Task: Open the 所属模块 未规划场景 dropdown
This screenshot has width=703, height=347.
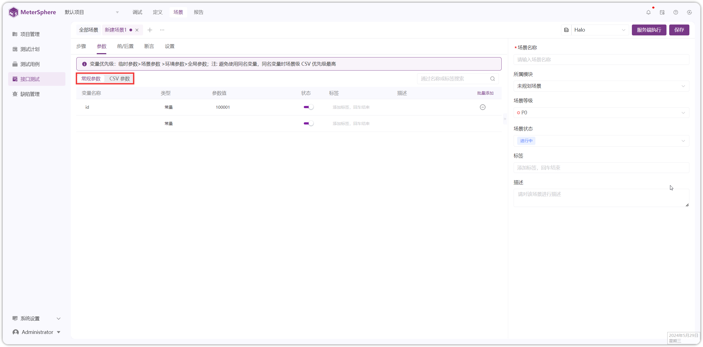Action: pyautogui.click(x=601, y=86)
